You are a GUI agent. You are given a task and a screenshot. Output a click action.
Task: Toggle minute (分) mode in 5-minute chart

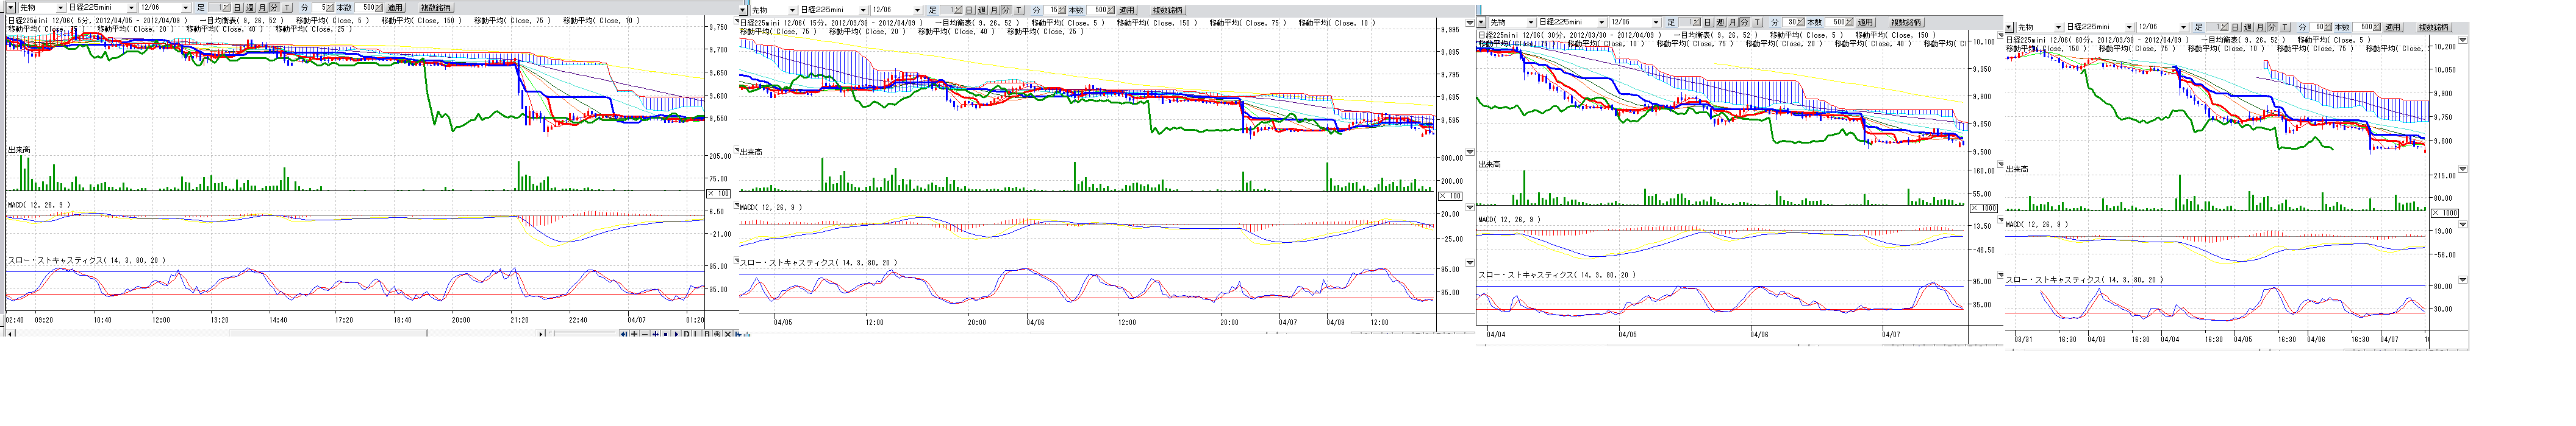(274, 8)
